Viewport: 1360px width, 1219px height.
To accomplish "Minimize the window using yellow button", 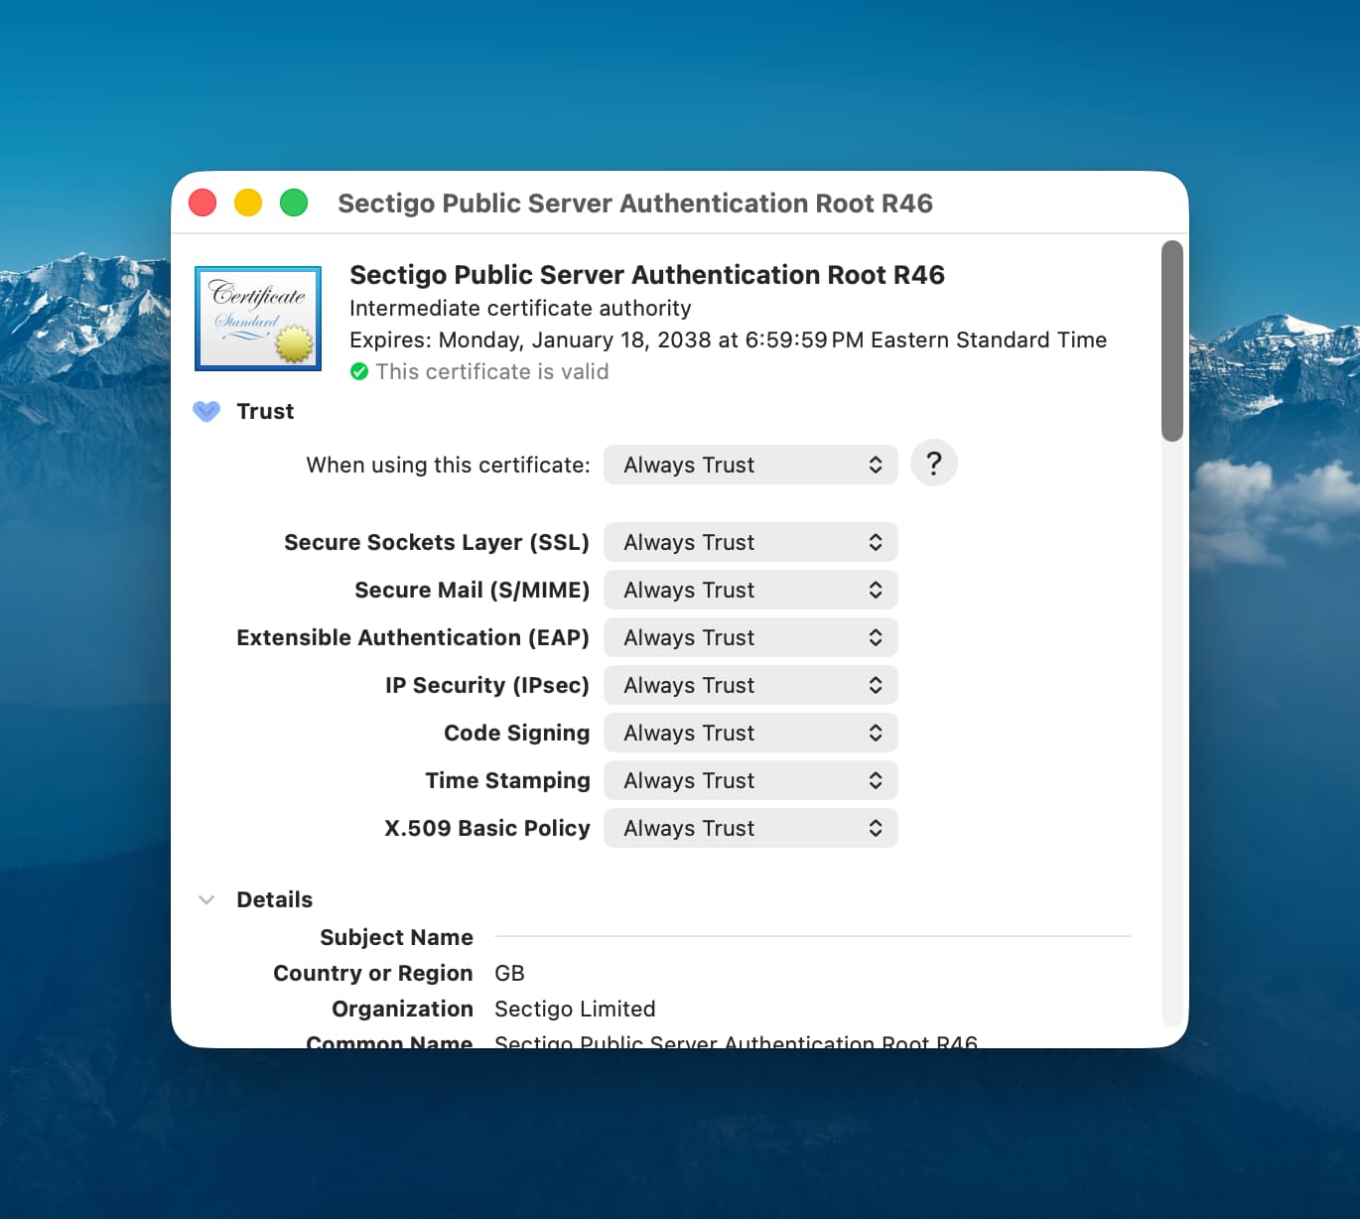I will (x=248, y=203).
